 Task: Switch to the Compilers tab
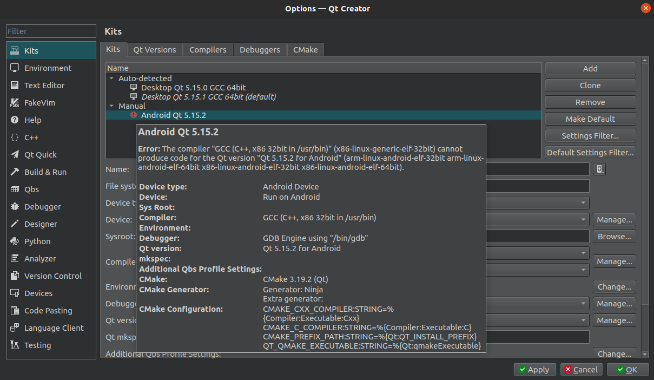208,49
